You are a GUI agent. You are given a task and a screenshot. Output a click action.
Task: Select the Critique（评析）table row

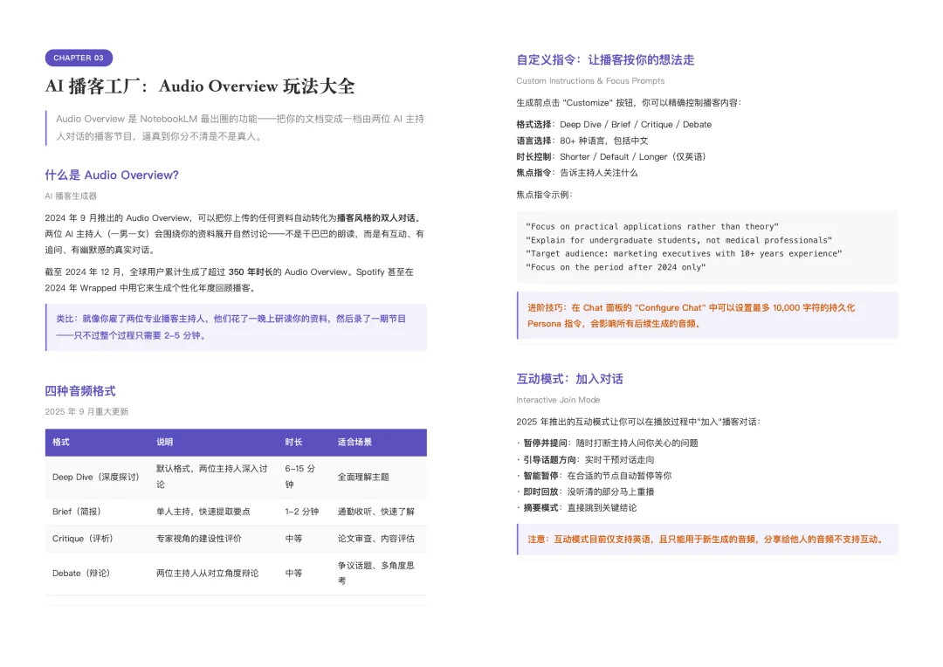(236, 540)
